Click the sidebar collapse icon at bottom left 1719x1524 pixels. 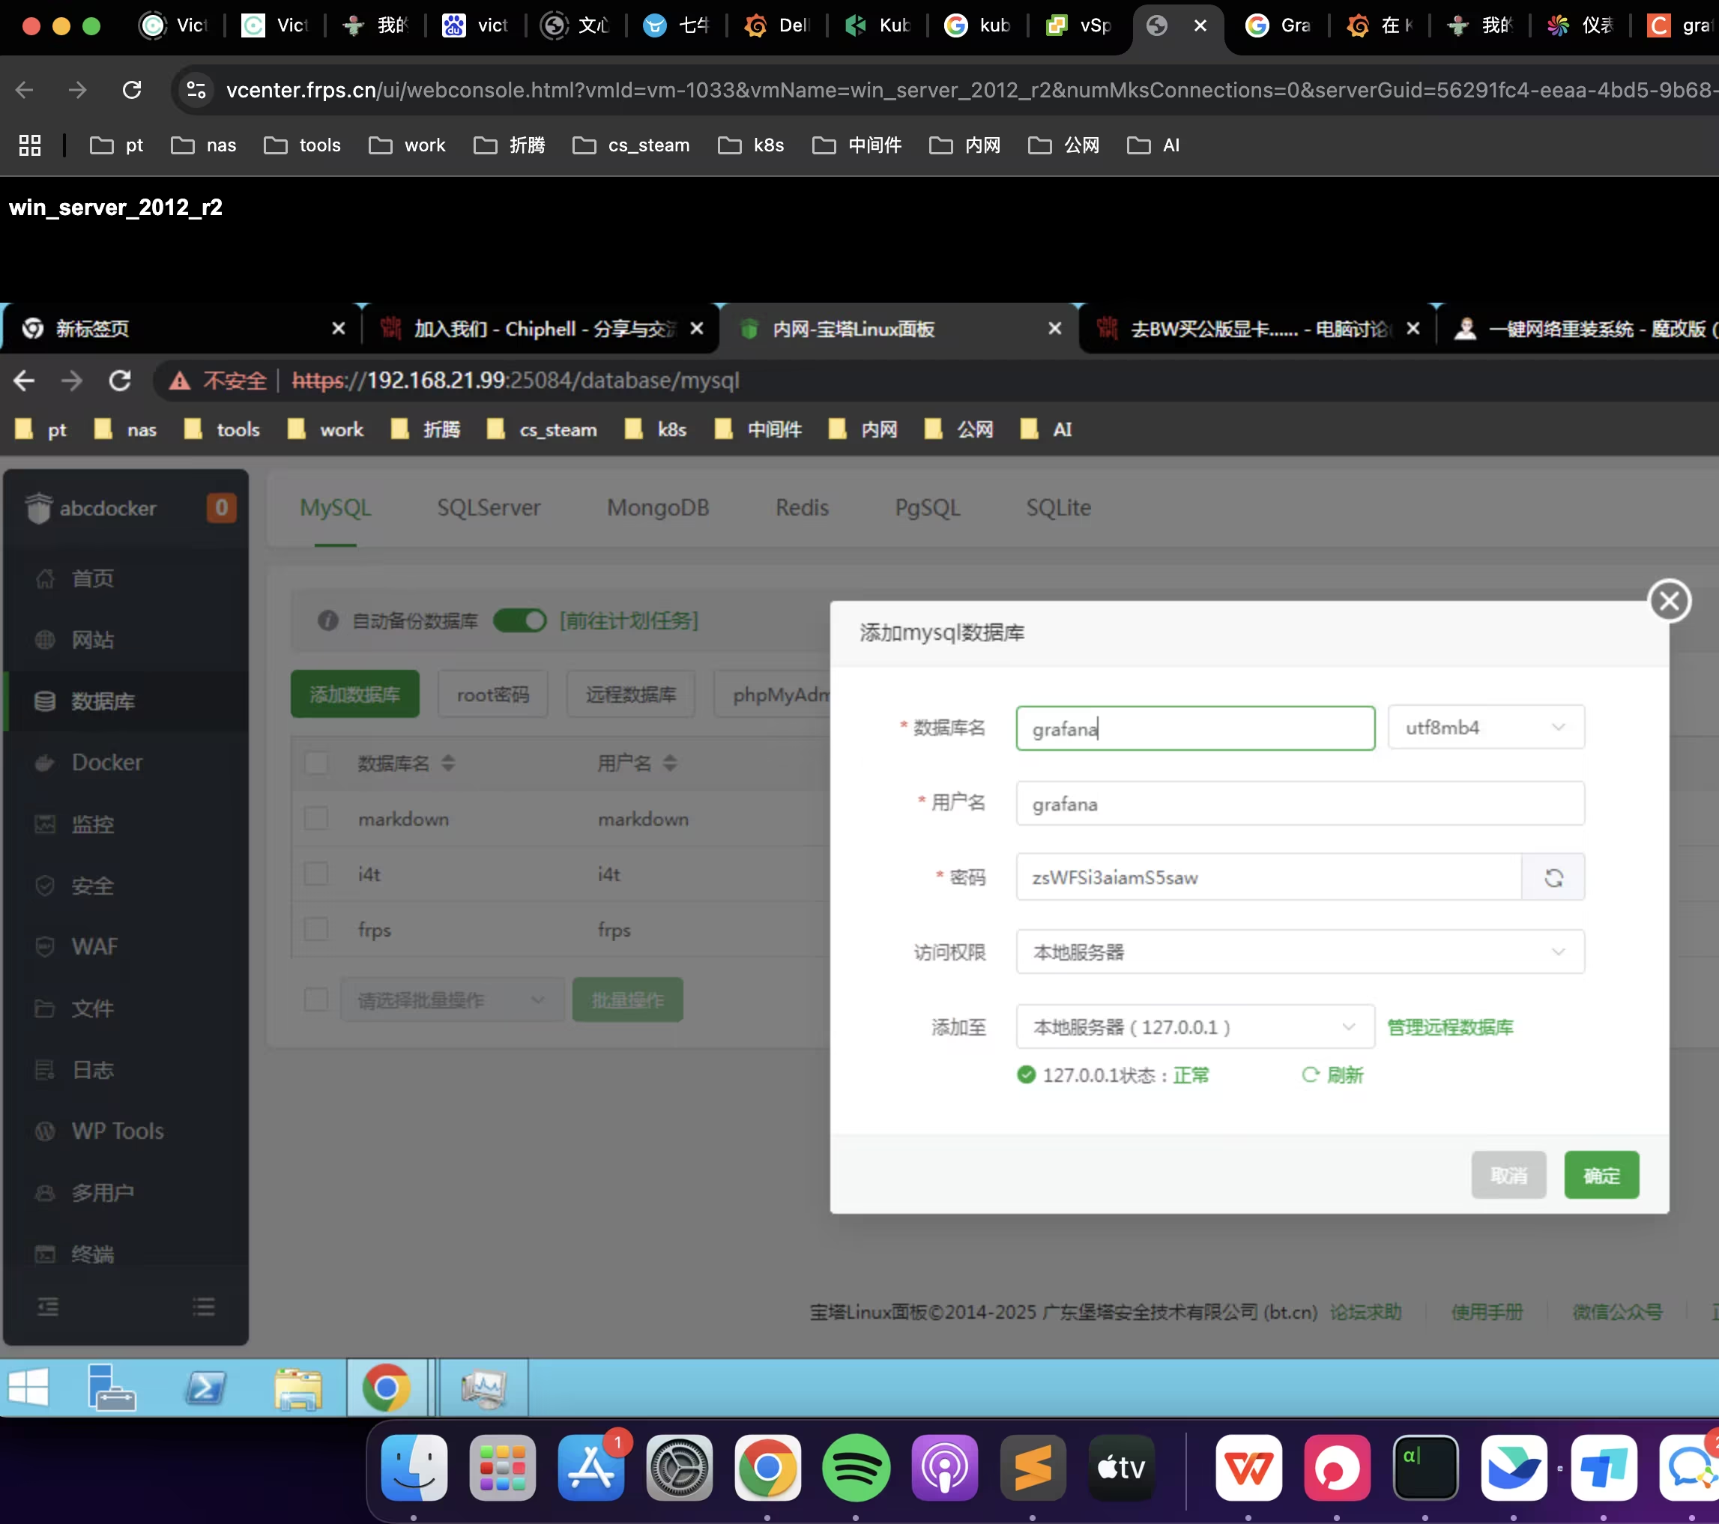coord(48,1307)
